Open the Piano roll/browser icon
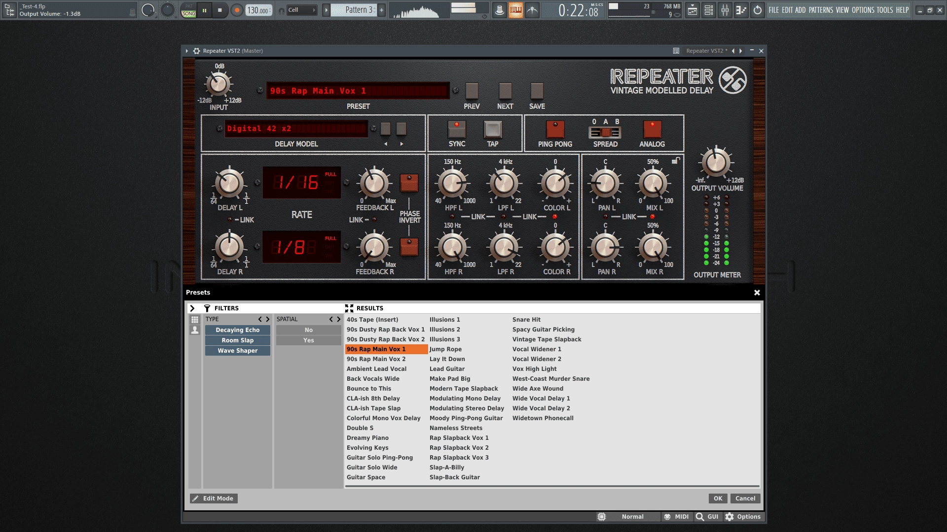Viewport: 947px width, 532px height. (x=741, y=10)
